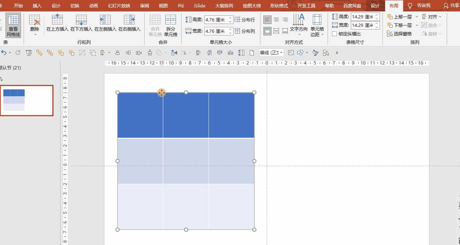Insert a text box via quick toolbar icon
This screenshot has height=245, width=460.
pyautogui.click(x=291, y=53)
